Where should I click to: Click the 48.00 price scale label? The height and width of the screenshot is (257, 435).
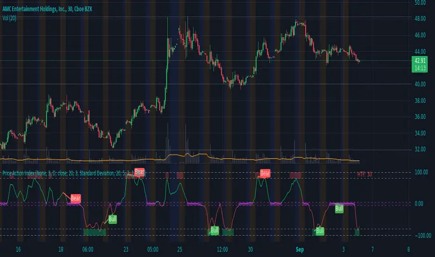click(x=420, y=19)
